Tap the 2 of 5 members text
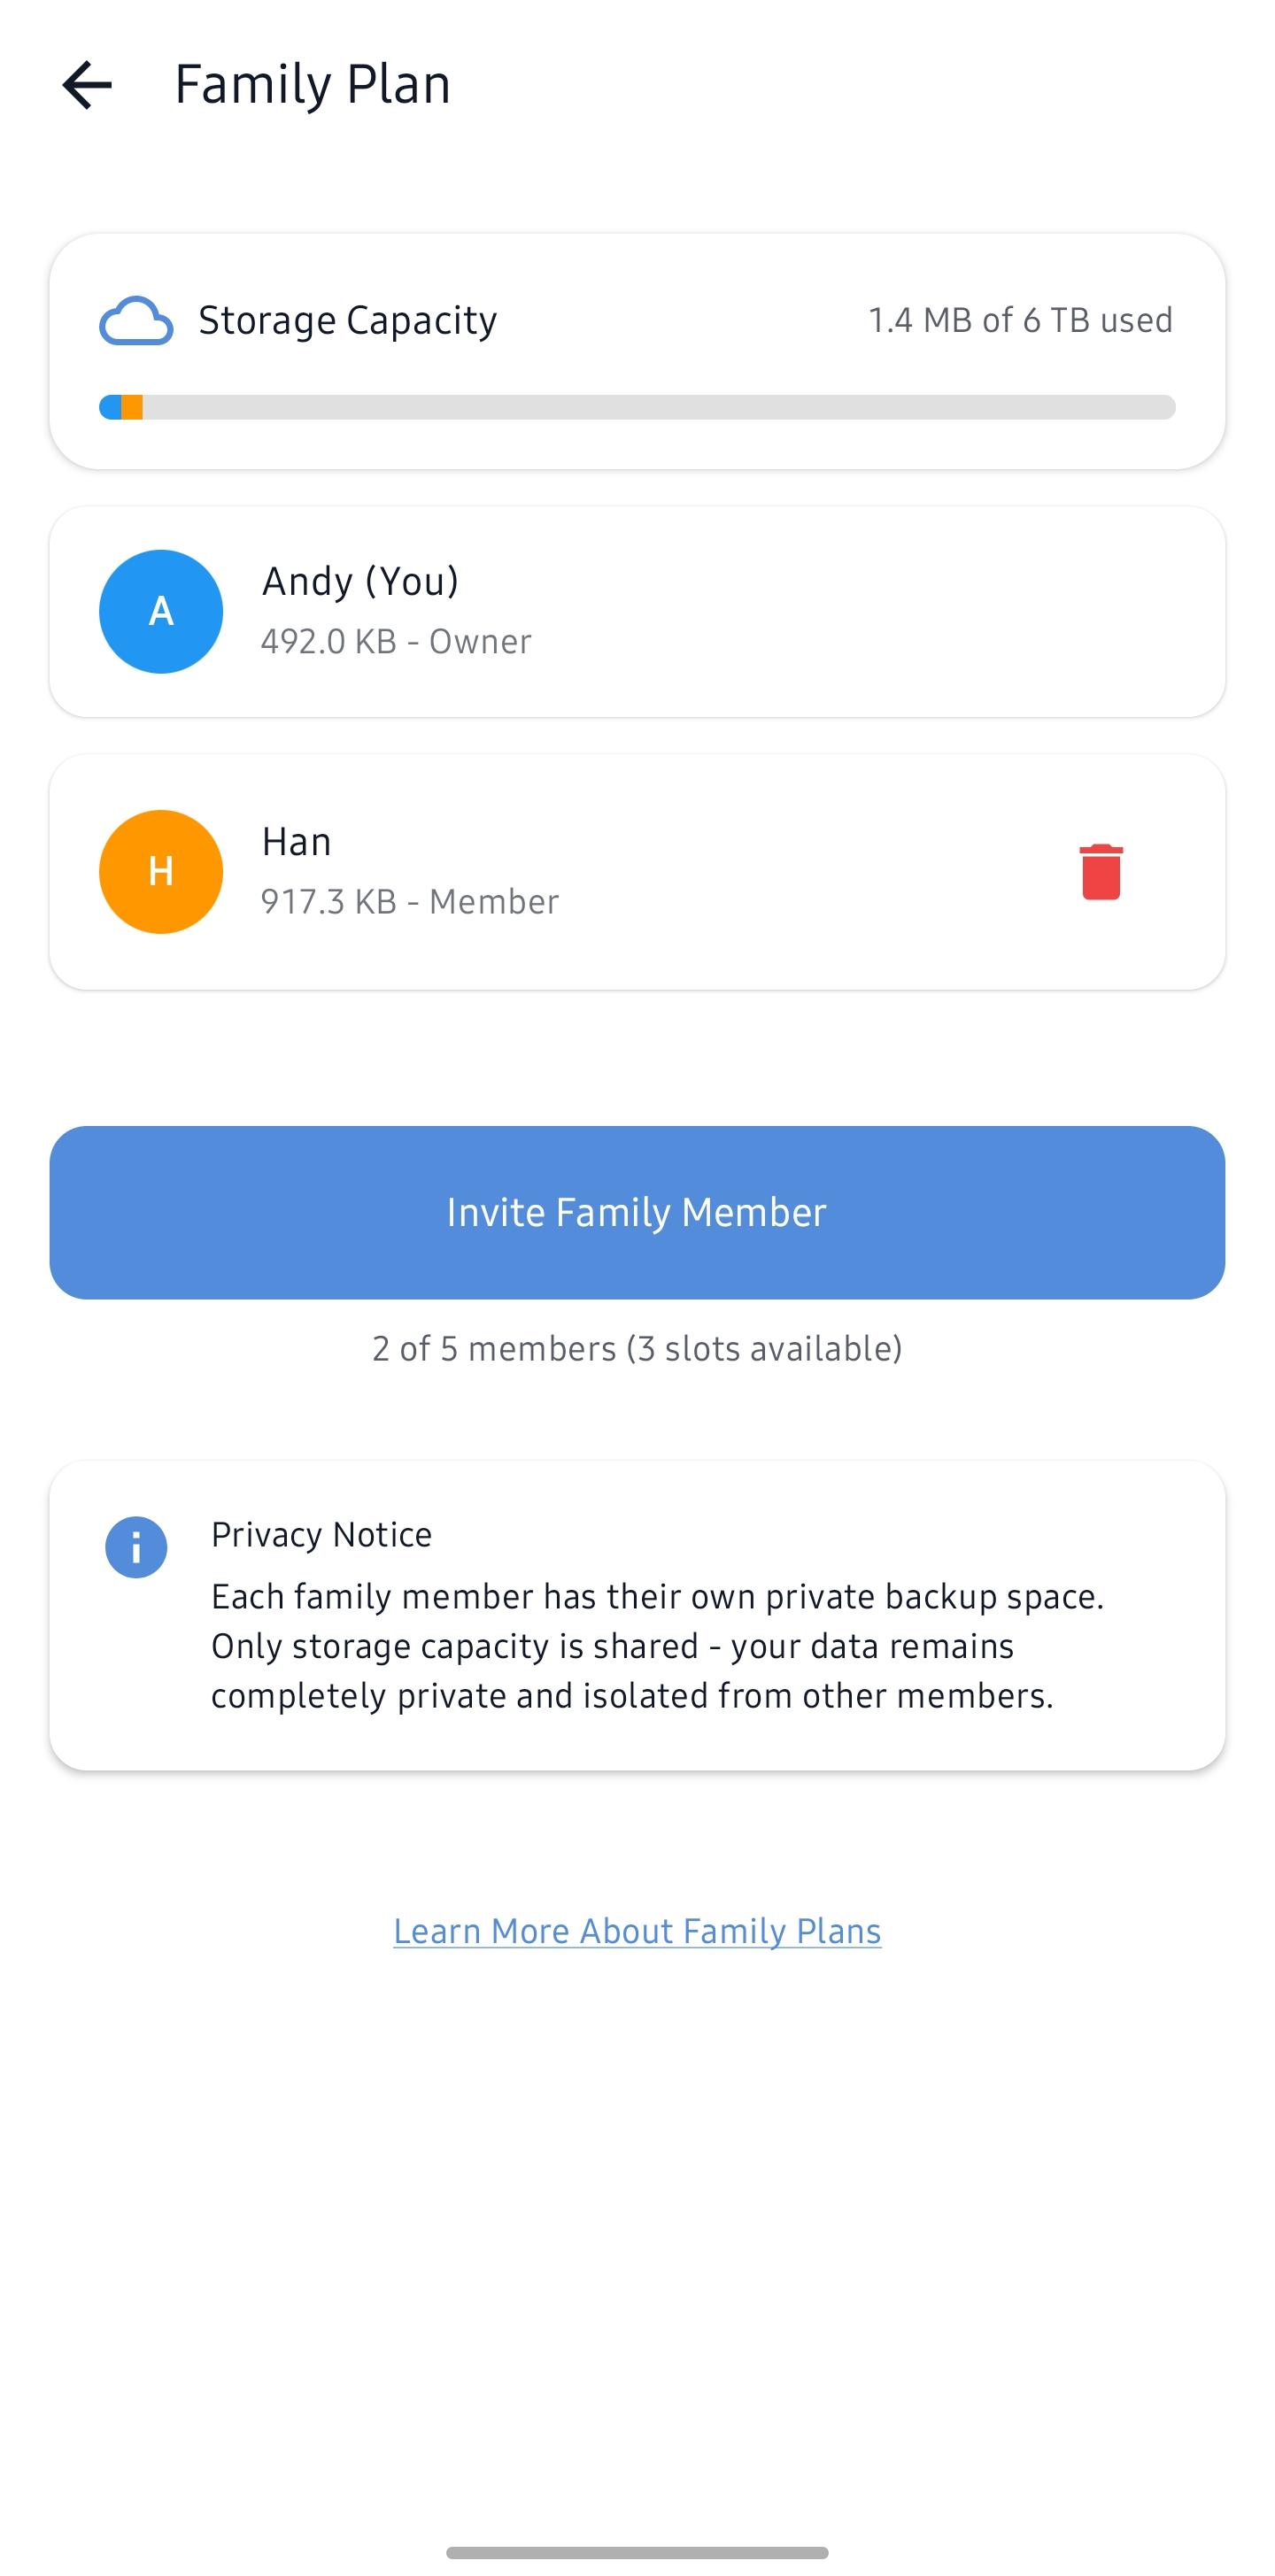The height and width of the screenshot is (2576, 1275). pos(637,1348)
